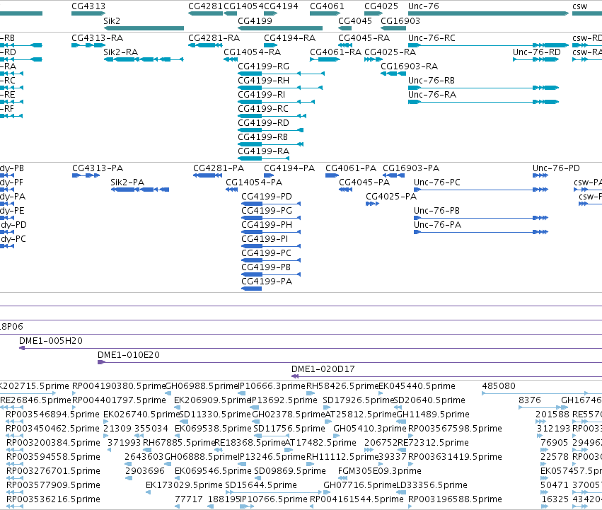The width and height of the screenshot is (602, 510).
Task: Click transcript CG4199-RG
Action: tap(264, 66)
